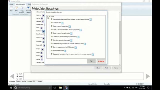Click Convert Legacy ribbon icon

pyautogui.click(x=28, y=9)
